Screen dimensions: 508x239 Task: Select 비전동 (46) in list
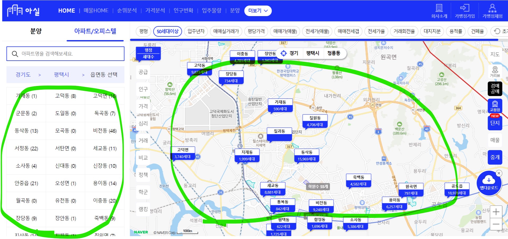[x=105, y=131]
